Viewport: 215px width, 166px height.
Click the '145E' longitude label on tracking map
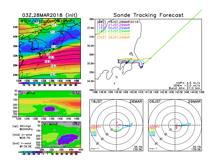coord(202,92)
